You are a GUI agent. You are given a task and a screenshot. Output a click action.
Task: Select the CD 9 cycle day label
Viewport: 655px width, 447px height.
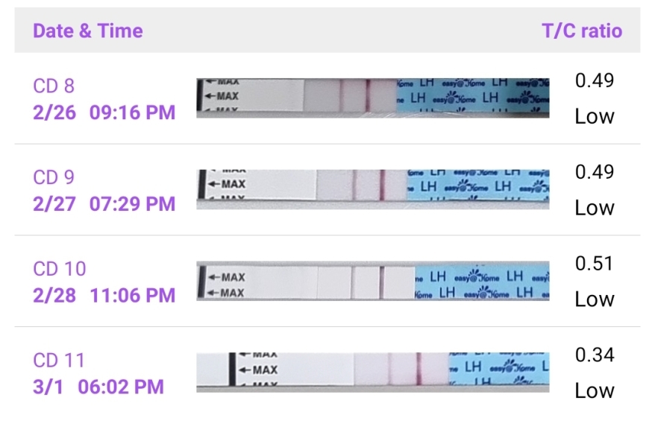point(54,177)
